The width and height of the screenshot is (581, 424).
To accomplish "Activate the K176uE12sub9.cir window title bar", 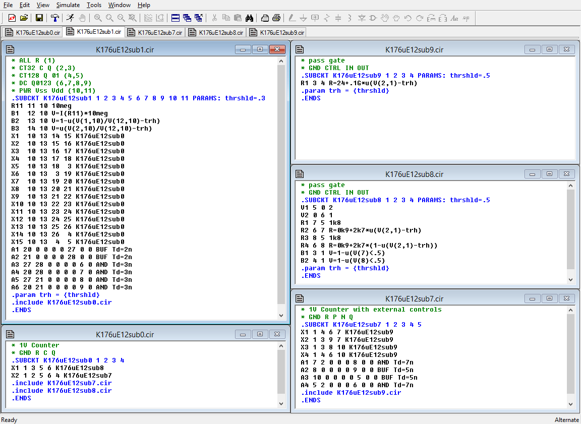I will (414, 49).
